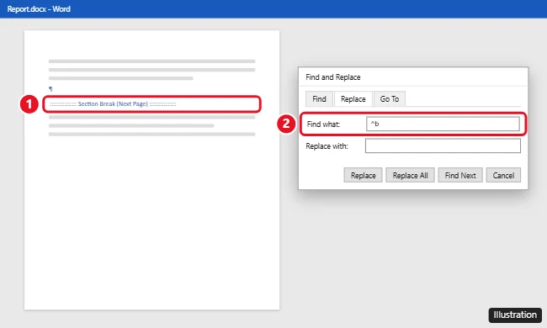Click the Illustration badge
Screen dimensions: 547x328
point(515,315)
